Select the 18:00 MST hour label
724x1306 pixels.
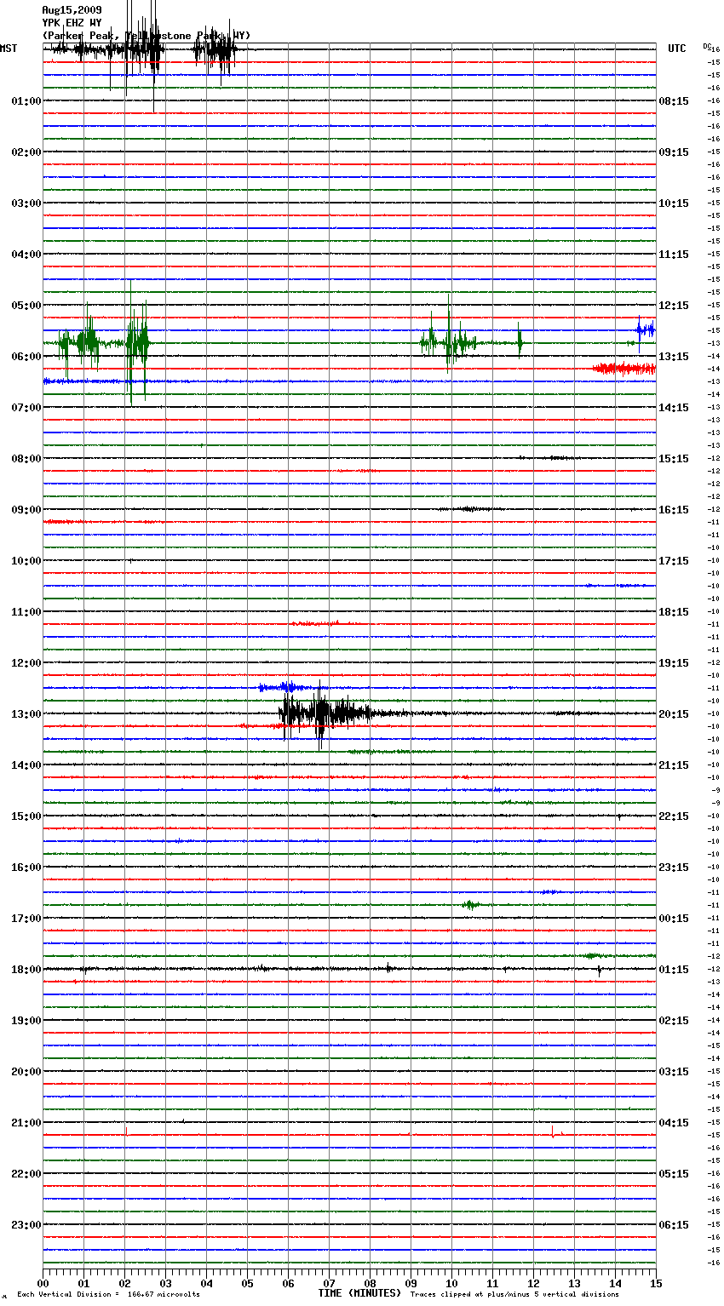coord(26,970)
